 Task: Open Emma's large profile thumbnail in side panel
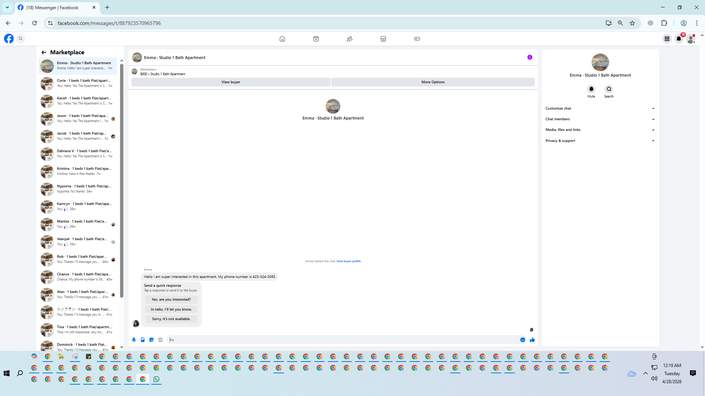point(600,62)
